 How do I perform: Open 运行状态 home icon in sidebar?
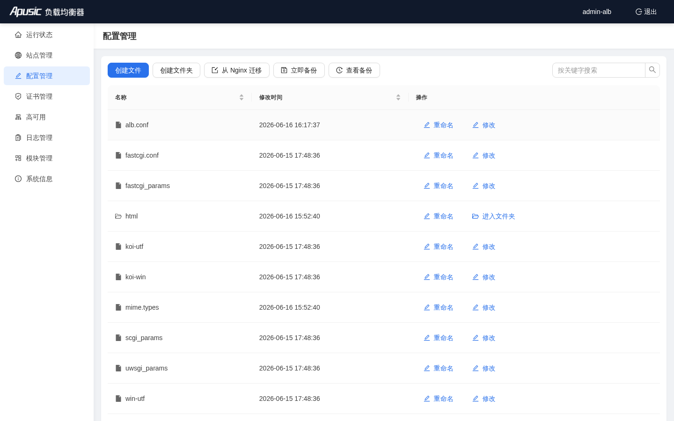18,35
